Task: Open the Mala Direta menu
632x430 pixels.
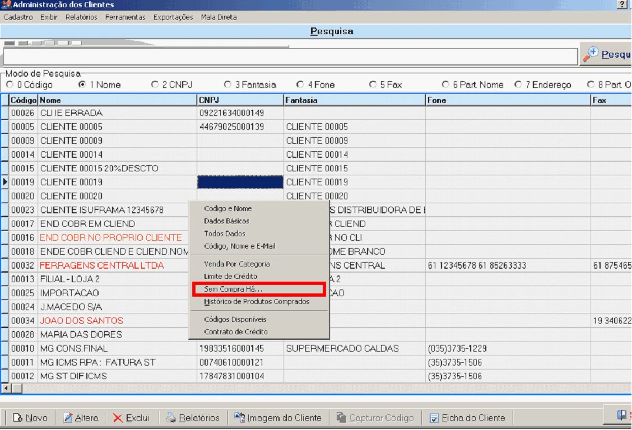Action: point(219,17)
